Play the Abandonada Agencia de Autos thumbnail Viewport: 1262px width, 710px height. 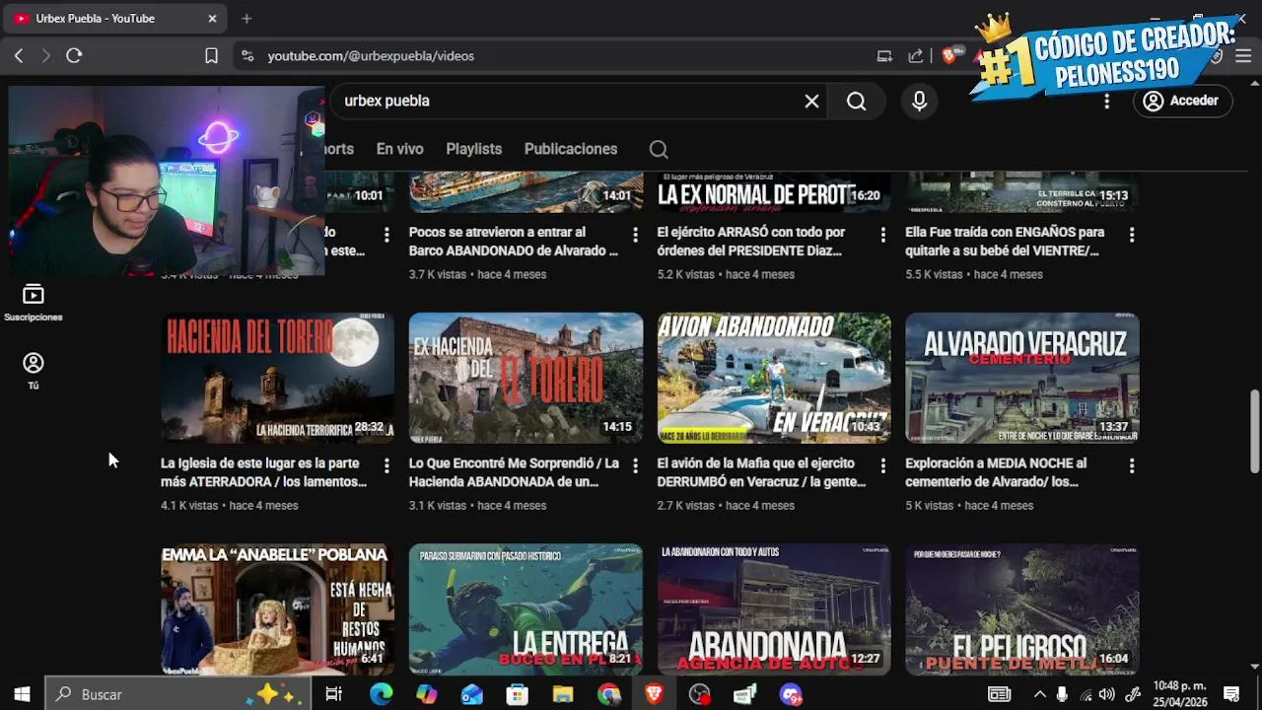(774, 608)
